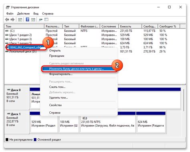Click drive icon of Диск 1 раздел 3
Screen dimensions: 190x152
7,39
